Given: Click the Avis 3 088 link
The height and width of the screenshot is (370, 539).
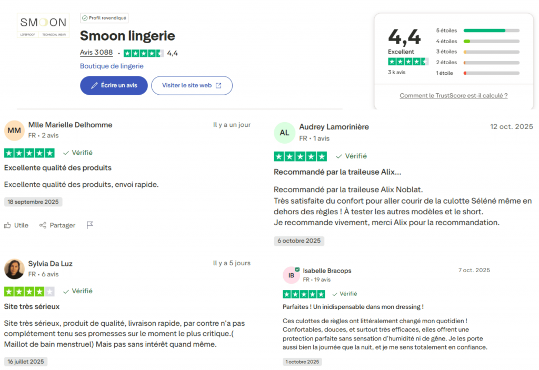Looking at the screenshot, I should tap(96, 53).
